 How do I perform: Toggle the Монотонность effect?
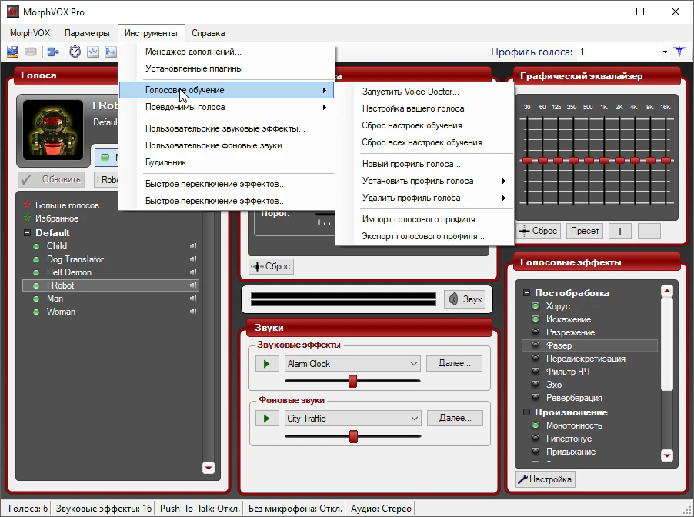point(536,425)
